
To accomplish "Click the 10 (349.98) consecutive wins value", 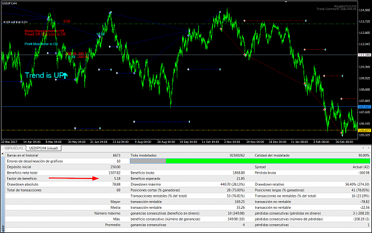I will tap(236, 213).
